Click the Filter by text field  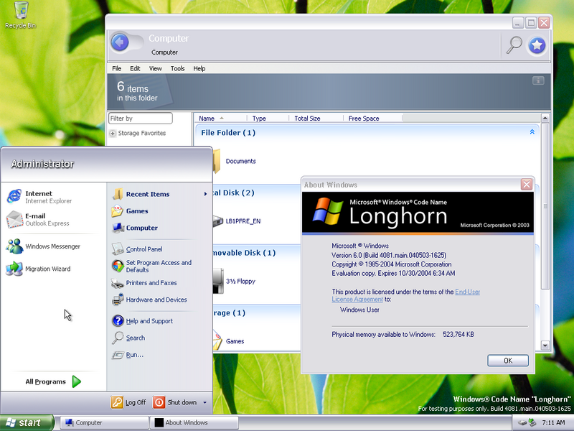pos(141,119)
